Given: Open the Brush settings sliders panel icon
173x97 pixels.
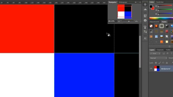Looking at the screenshot, I should click(145, 32).
